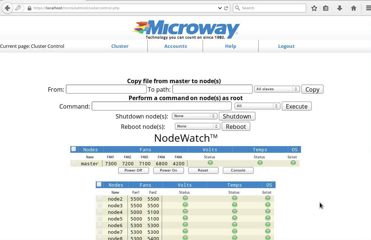Image resolution: width=371 pixels, height=240 pixels.
Task: Go to the Accounts menu
Action: pos(175,46)
